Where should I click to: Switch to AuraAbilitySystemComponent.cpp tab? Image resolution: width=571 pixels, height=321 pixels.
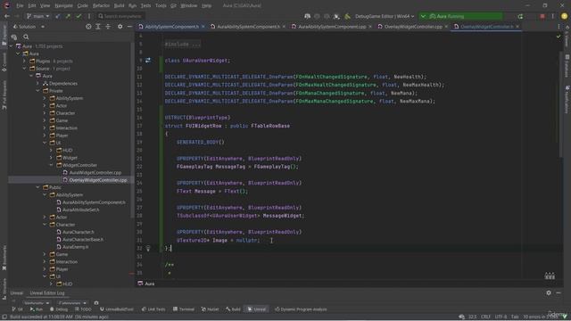coord(332,27)
